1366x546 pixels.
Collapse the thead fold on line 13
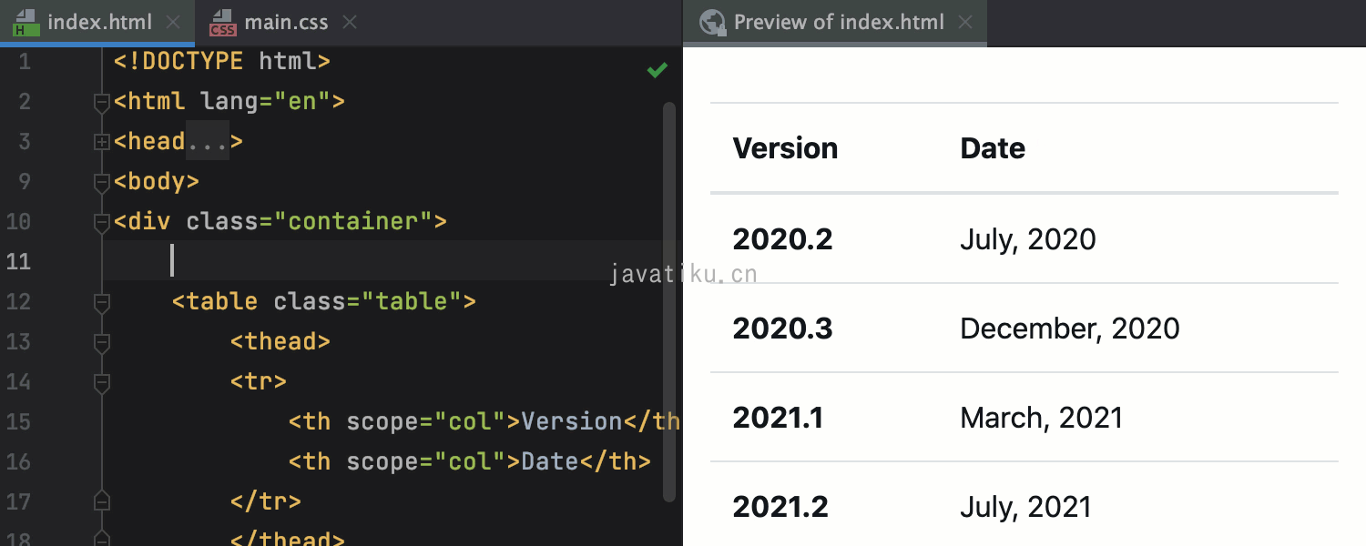coord(102,342)
